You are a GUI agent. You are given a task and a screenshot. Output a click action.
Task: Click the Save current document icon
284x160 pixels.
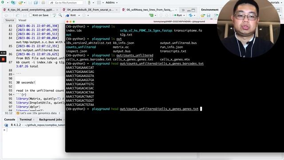click(30, 3)
